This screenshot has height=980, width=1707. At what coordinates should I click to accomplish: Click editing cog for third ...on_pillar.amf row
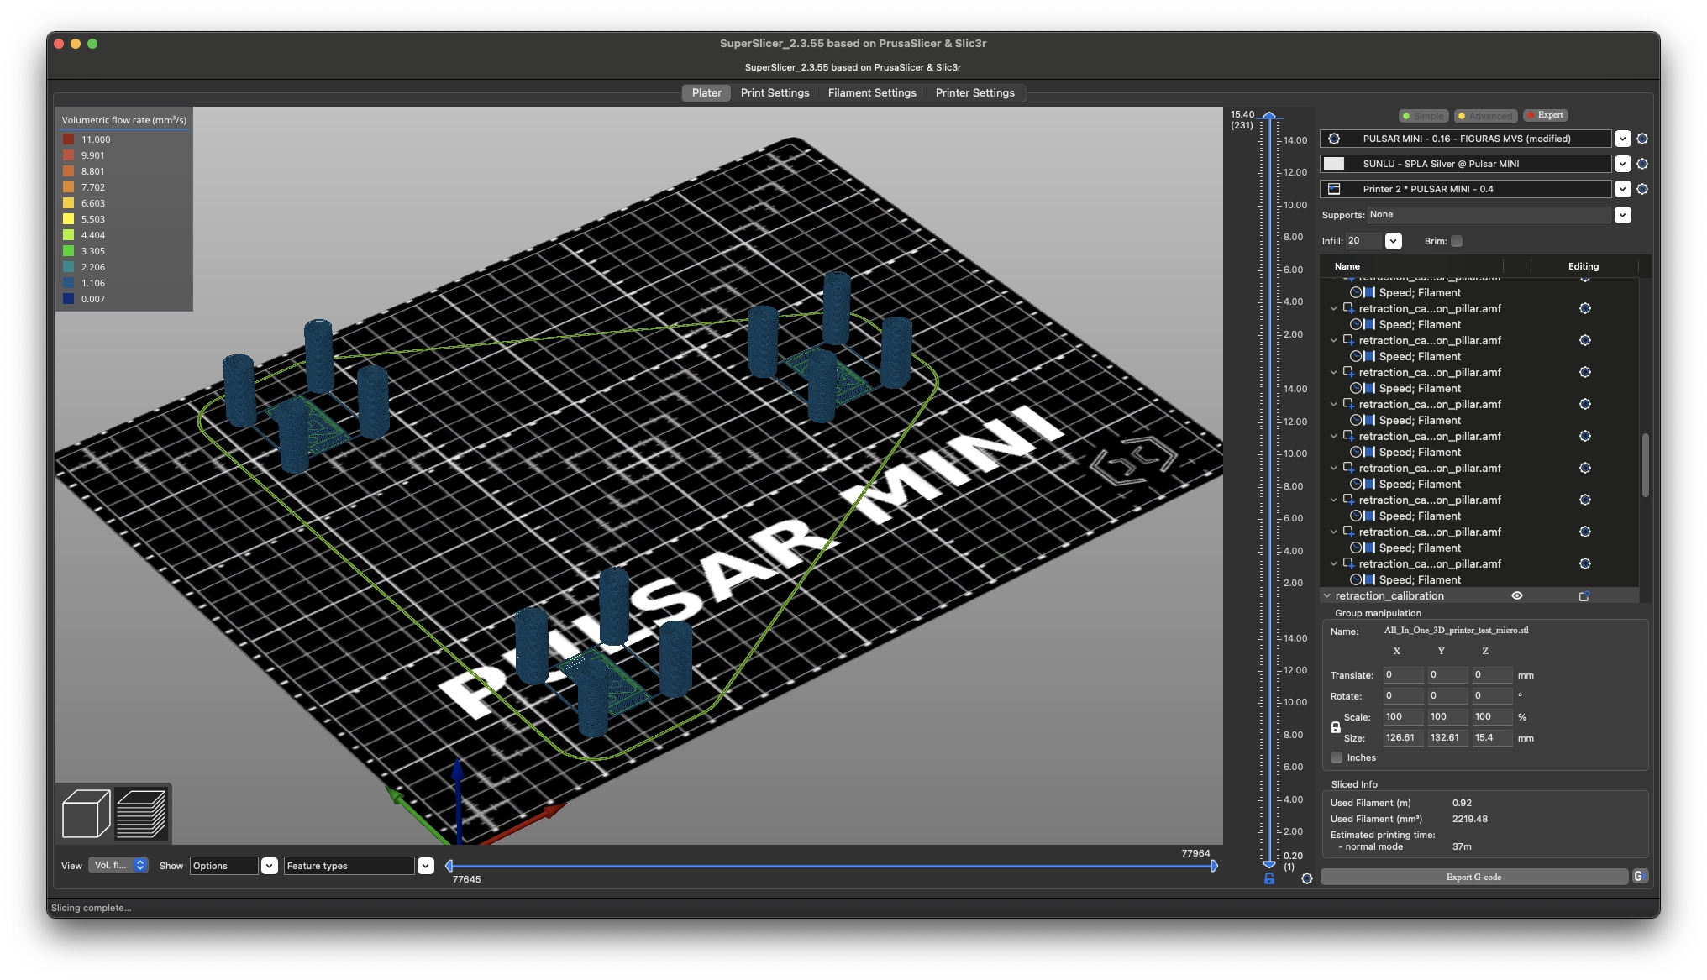click(1585, 372)
